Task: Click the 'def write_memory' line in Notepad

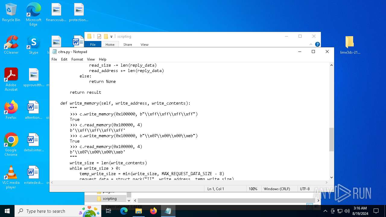Action: tap(125, 103)
